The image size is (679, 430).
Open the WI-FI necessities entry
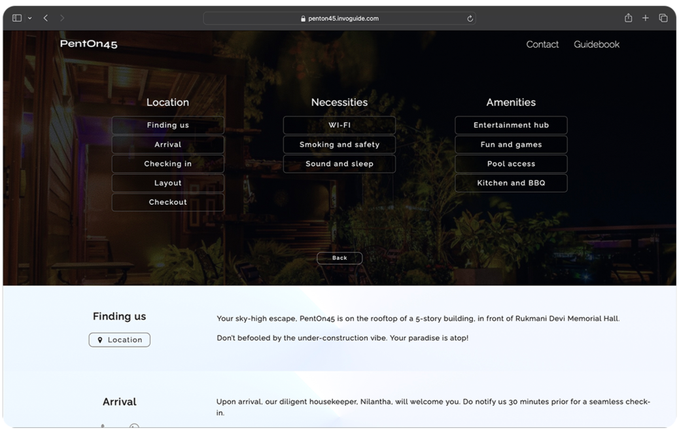pos(339,125)
